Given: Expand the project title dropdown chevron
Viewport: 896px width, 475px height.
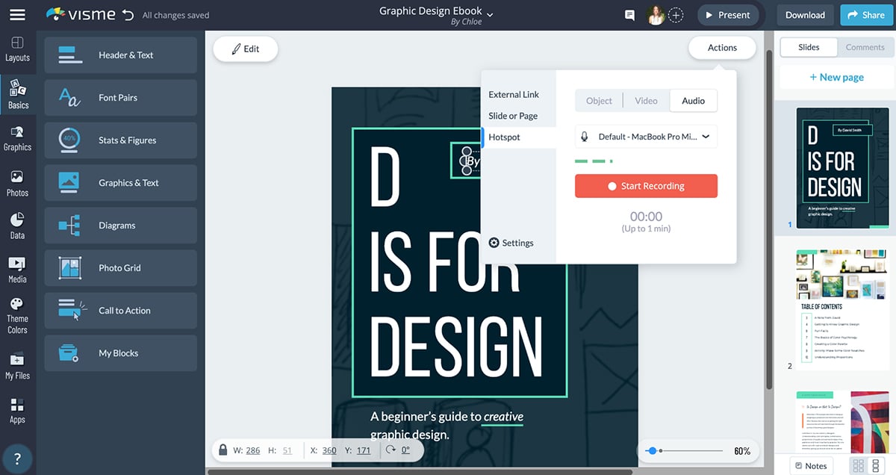Looking at the screenshot, I should pos(491,15).
